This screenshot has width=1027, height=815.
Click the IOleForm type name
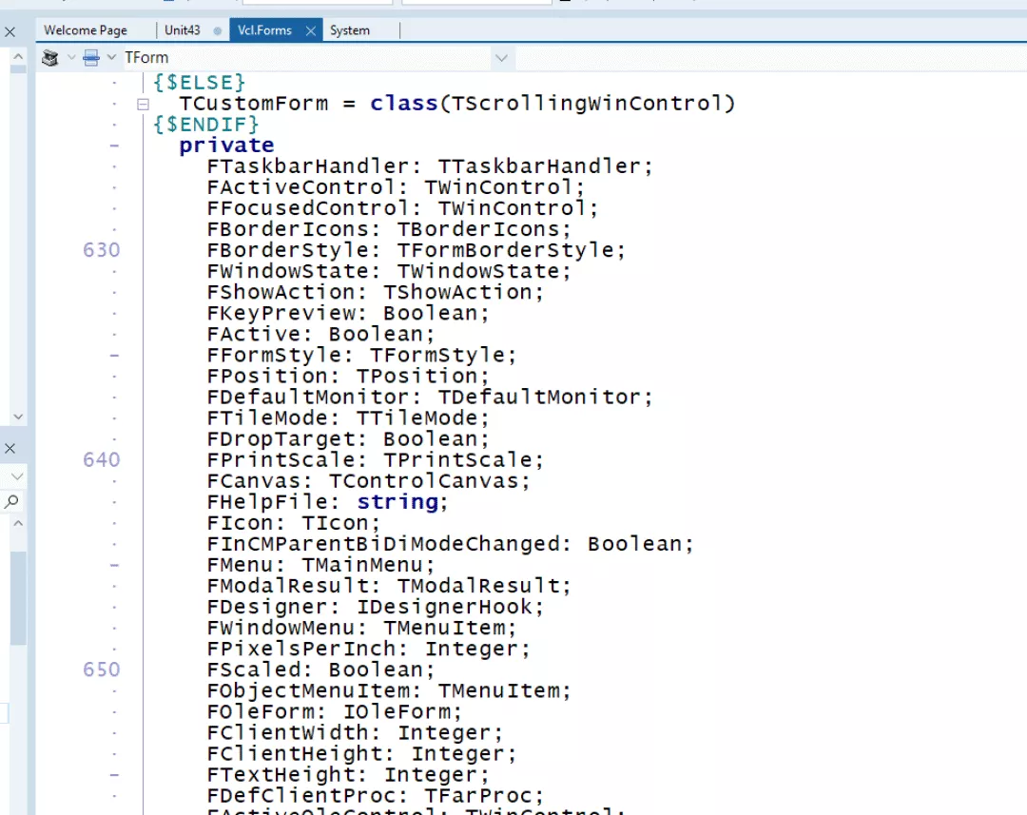click(397, 711)
